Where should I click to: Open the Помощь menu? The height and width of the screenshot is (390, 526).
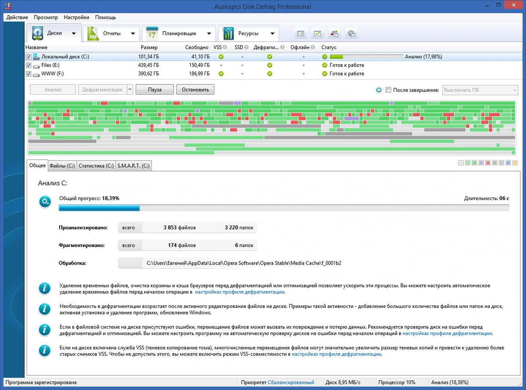coord(106,17)
